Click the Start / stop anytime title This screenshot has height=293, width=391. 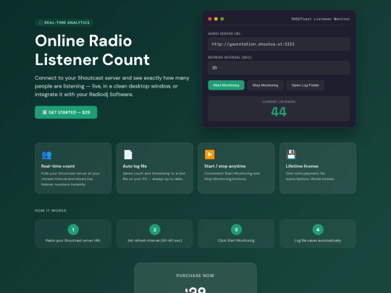pyautogui.click(x=225, y=166)
